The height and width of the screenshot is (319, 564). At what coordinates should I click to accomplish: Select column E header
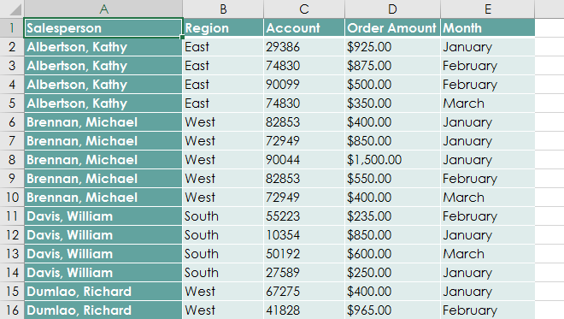[x=487, y=9]
